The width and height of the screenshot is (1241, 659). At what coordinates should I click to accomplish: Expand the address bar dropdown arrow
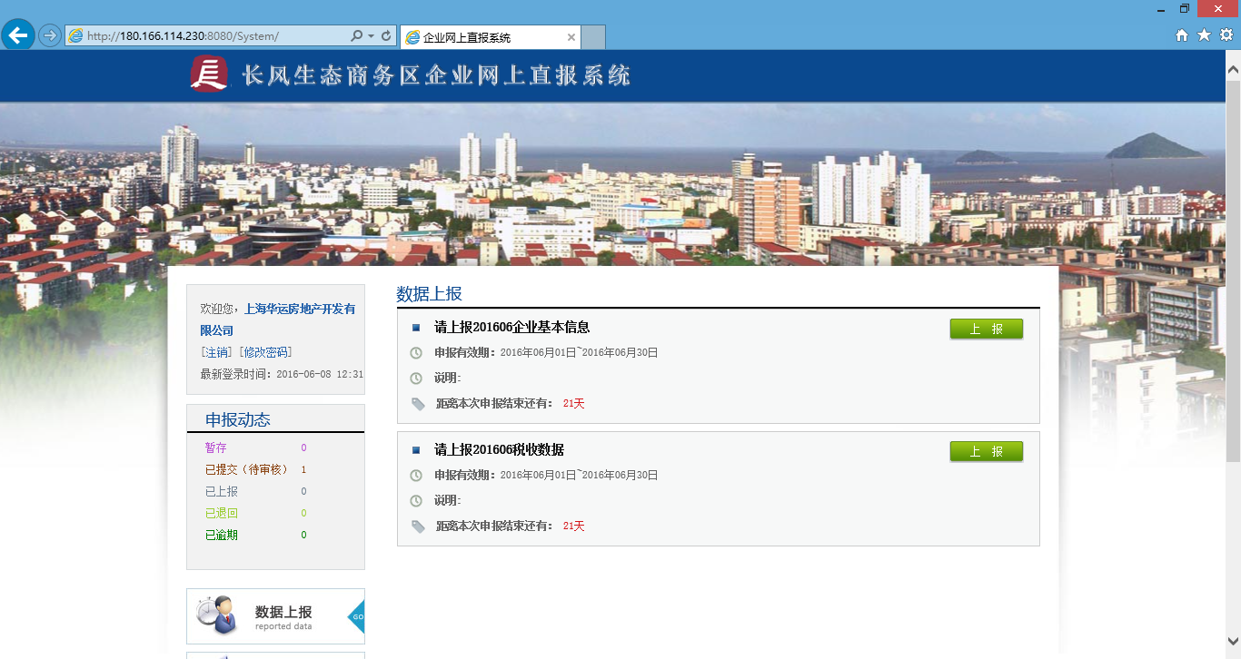371,36
